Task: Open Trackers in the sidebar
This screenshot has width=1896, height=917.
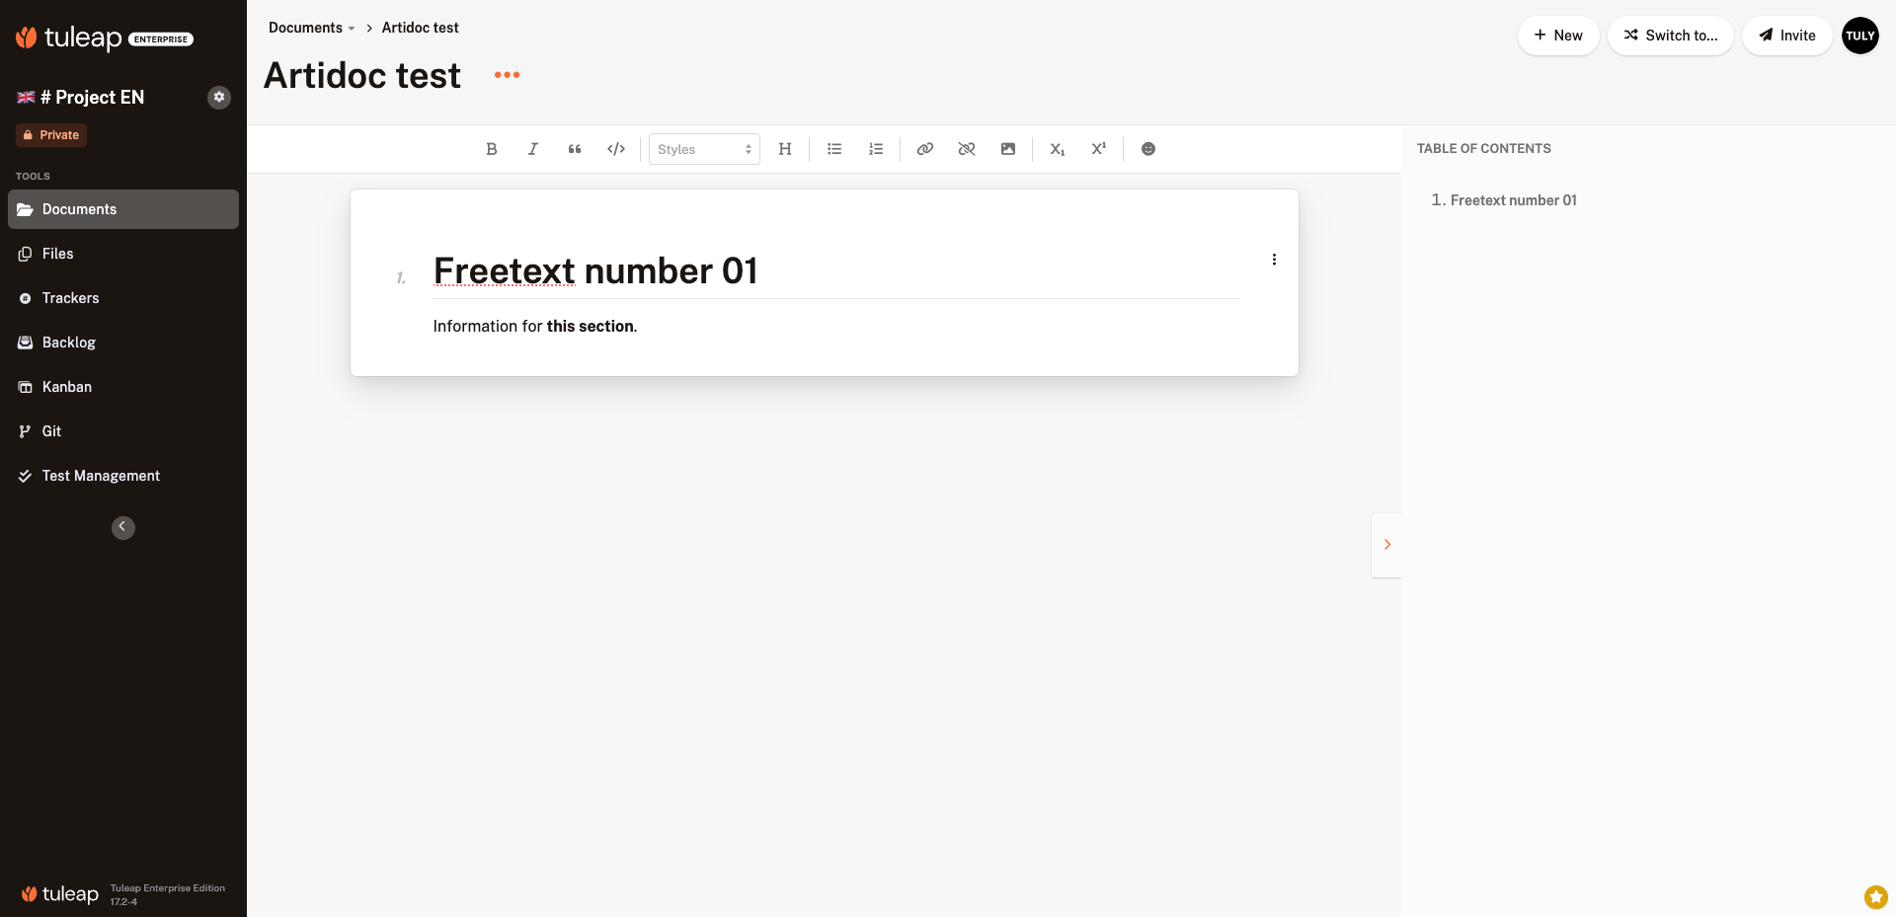Action: [70, 298]
